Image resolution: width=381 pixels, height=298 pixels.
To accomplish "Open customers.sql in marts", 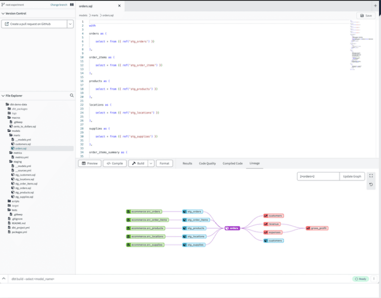I will pos(21,144).
